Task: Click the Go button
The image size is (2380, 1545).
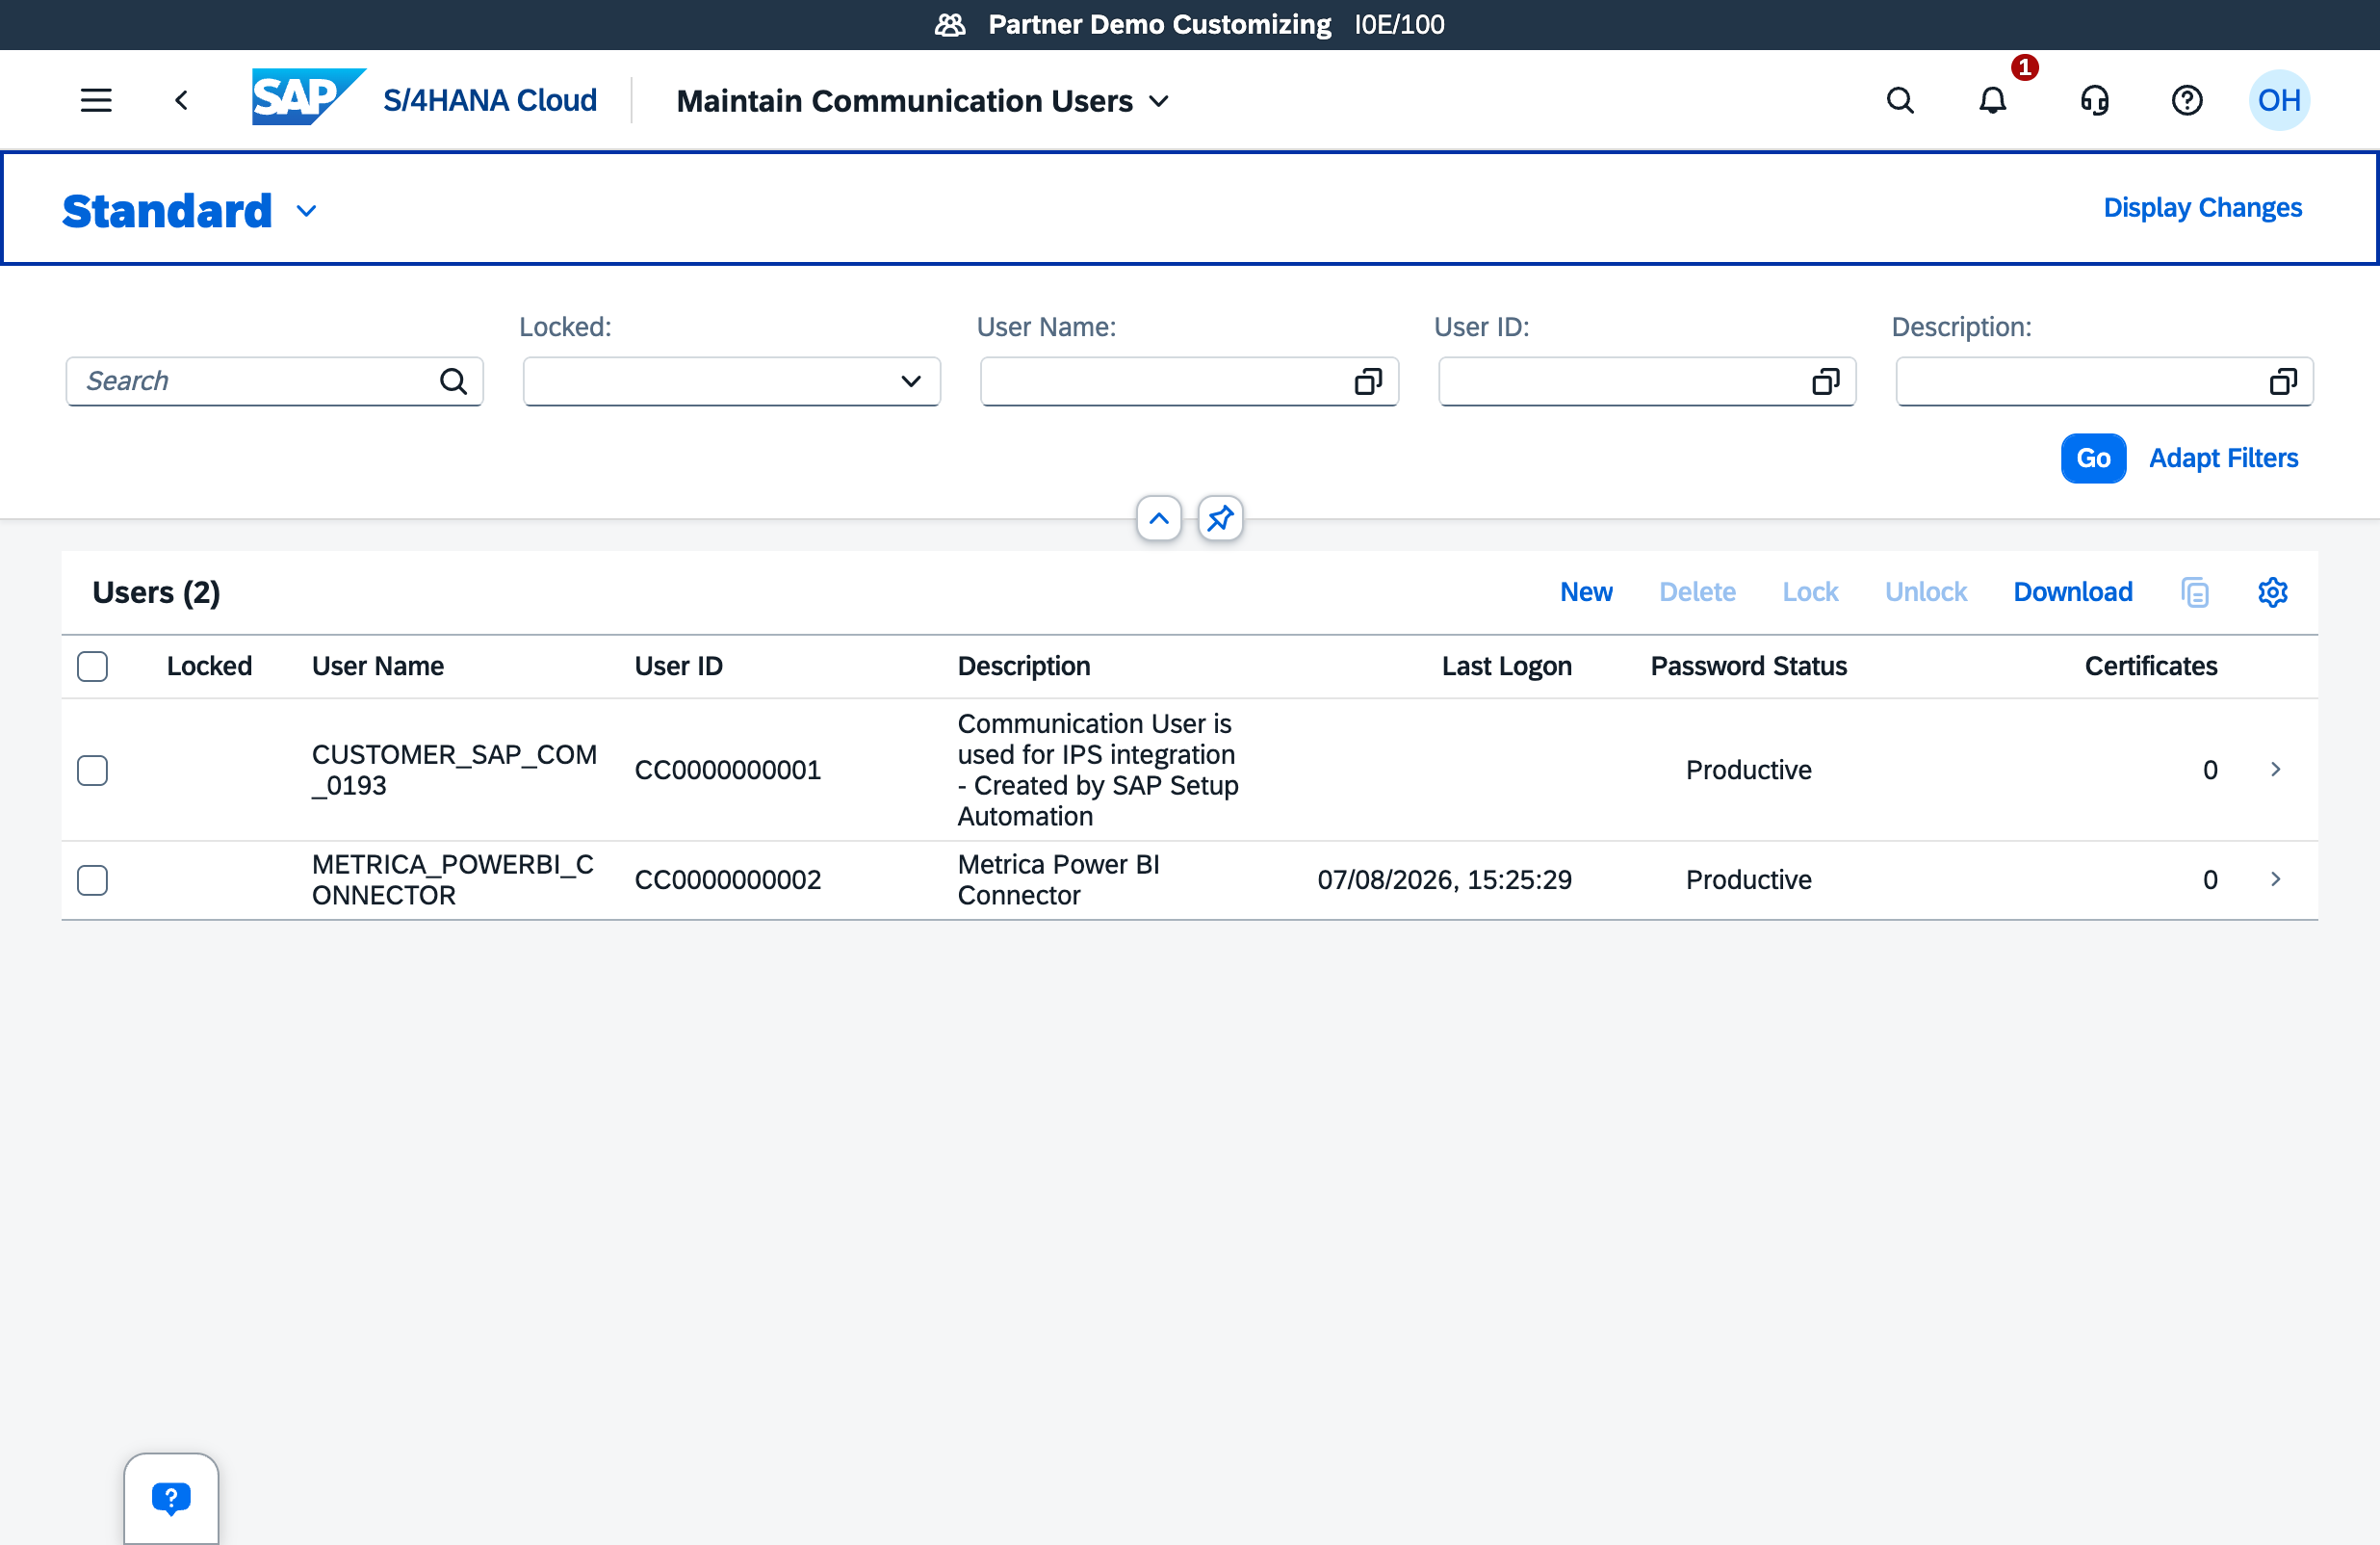Action: (2093, 458)
